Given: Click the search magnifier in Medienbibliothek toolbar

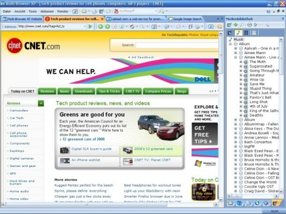Looking at the screenshot, I should 242,25.
